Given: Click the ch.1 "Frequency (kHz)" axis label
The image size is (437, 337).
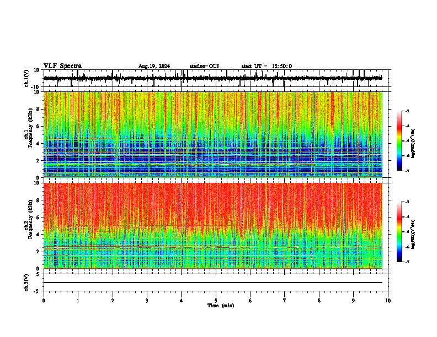Looking at the screenshot, I should (31, 128).
